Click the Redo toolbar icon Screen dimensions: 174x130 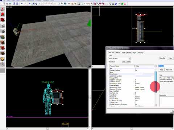(25, 4)
